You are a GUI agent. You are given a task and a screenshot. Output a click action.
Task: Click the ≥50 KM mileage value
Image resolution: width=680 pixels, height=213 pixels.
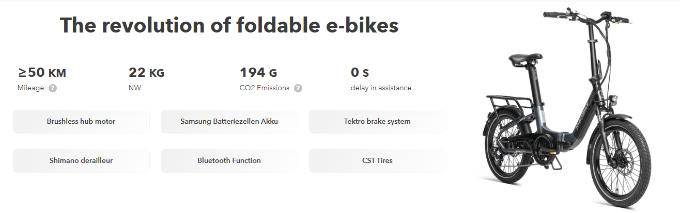42,73
